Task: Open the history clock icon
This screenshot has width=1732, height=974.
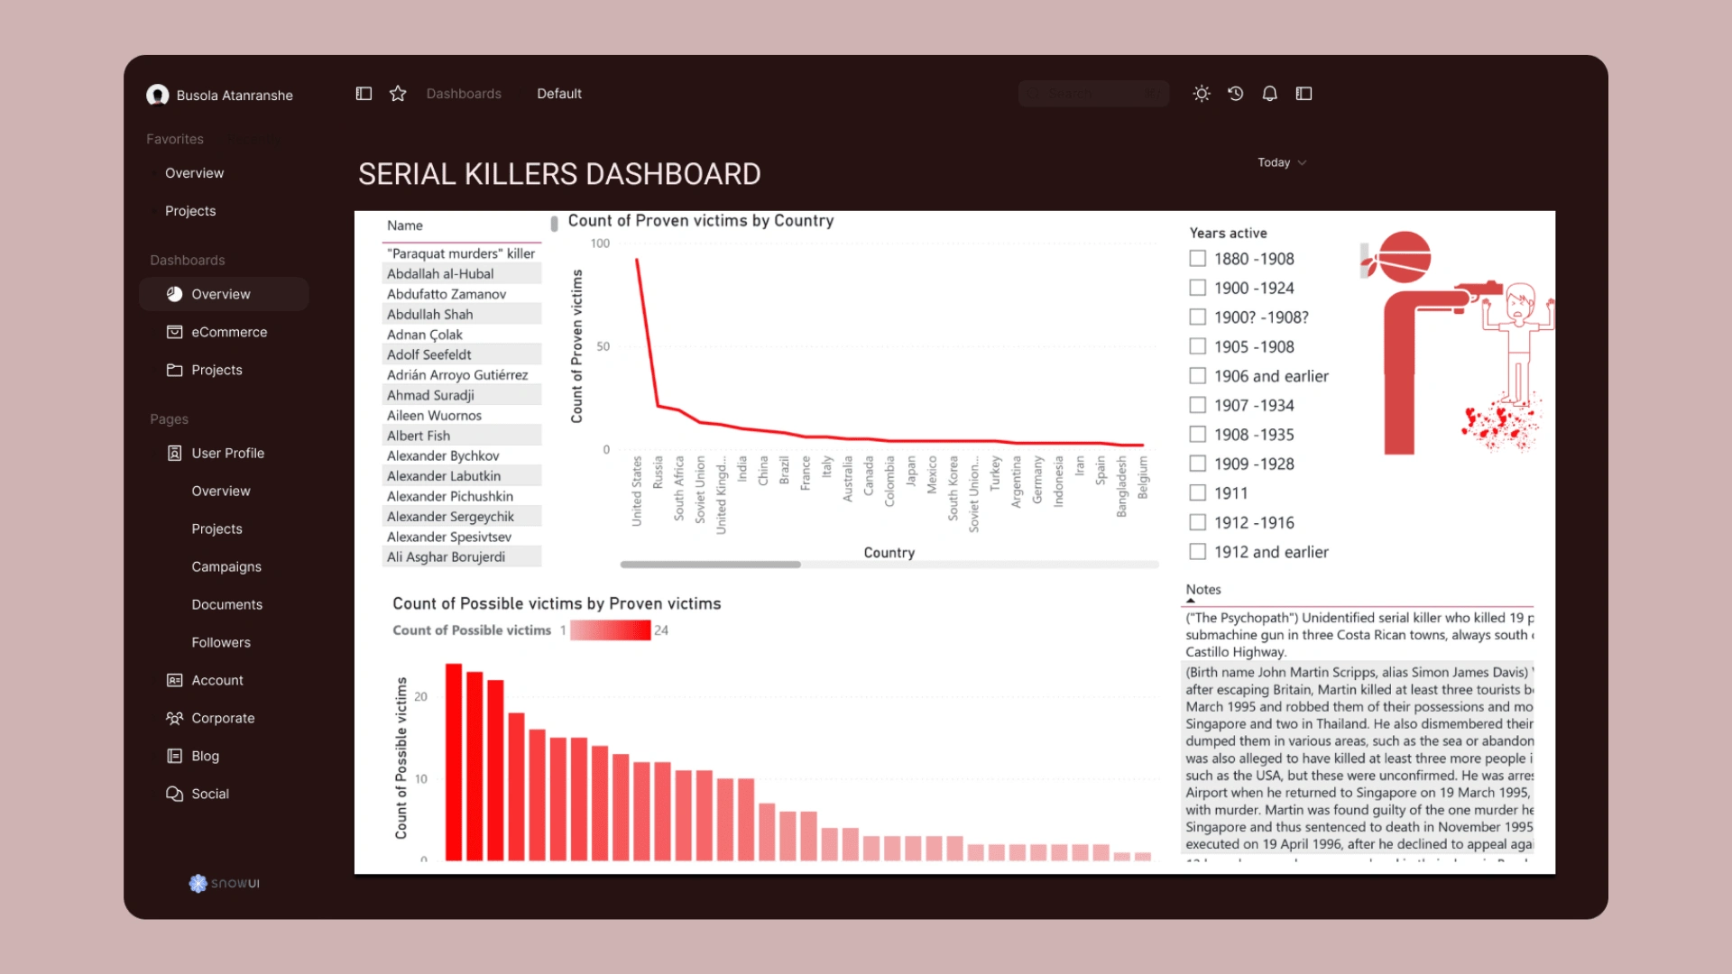Action: click(1235, 94)
